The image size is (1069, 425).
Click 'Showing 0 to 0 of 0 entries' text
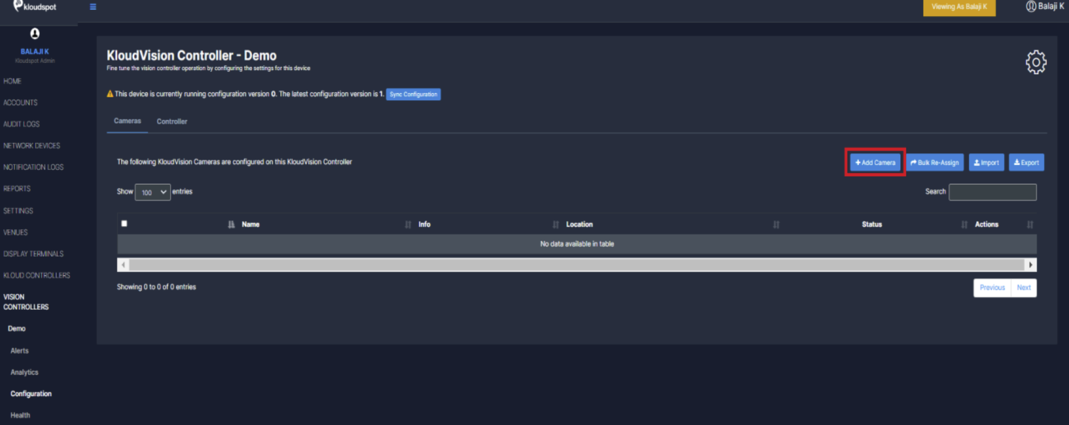156,287
